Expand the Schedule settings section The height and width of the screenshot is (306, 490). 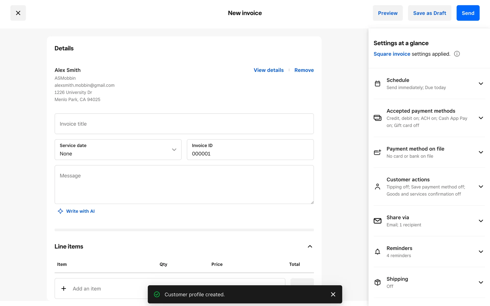[481, 84]
